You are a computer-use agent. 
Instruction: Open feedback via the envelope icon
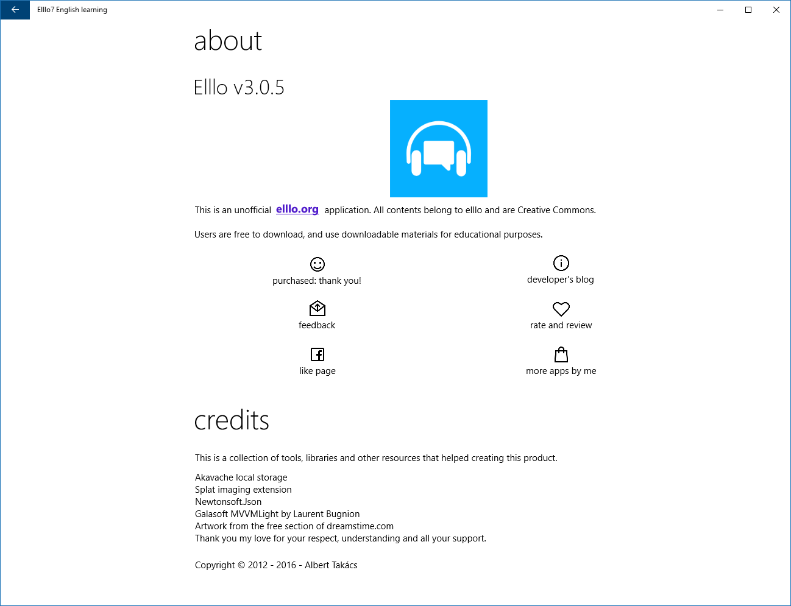coord(317,308)
